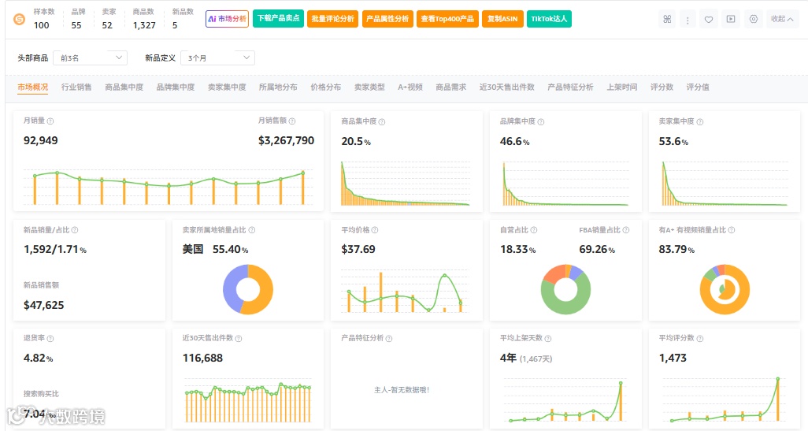This screenshot has height=431, width=808.
Task: Switch to the 品牌集中度 tab
Action: (x=175, y=87)
